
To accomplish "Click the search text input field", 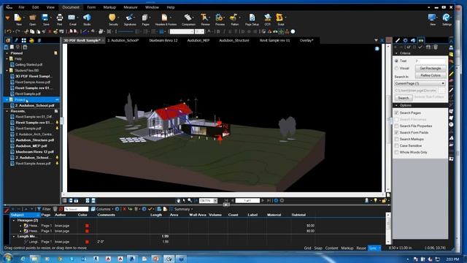I will coord(430,61).
